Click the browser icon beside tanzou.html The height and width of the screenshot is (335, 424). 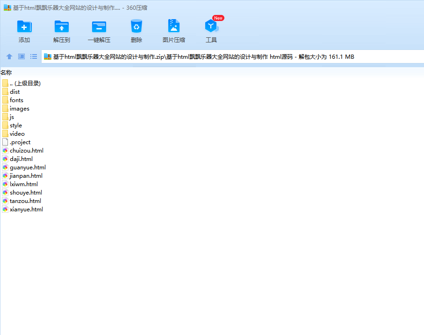5,201
